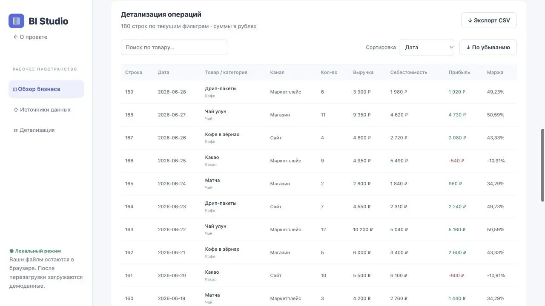Click Матча in row 165

212,180
